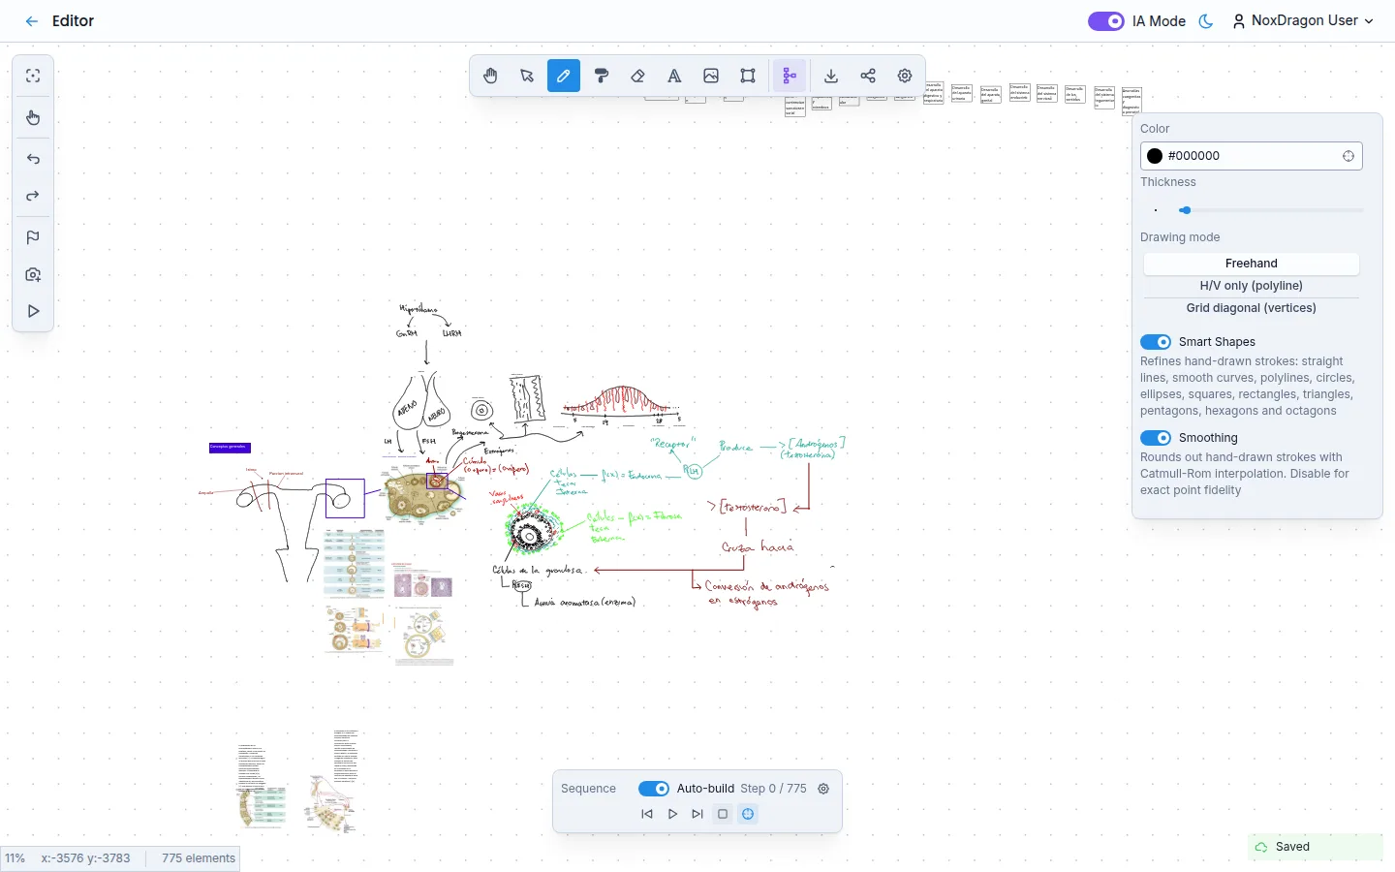The height and width of the screenshot is (872, 1395).
Task: Open the NoxDragon User dropdown menu
Action: pos(1303,21)
